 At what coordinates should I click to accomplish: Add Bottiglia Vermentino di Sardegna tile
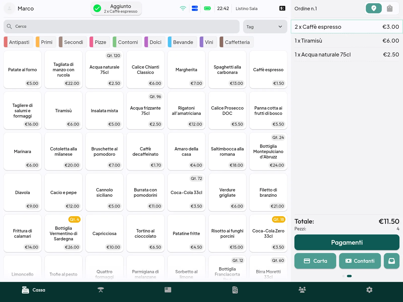click(x=63, y=233)
